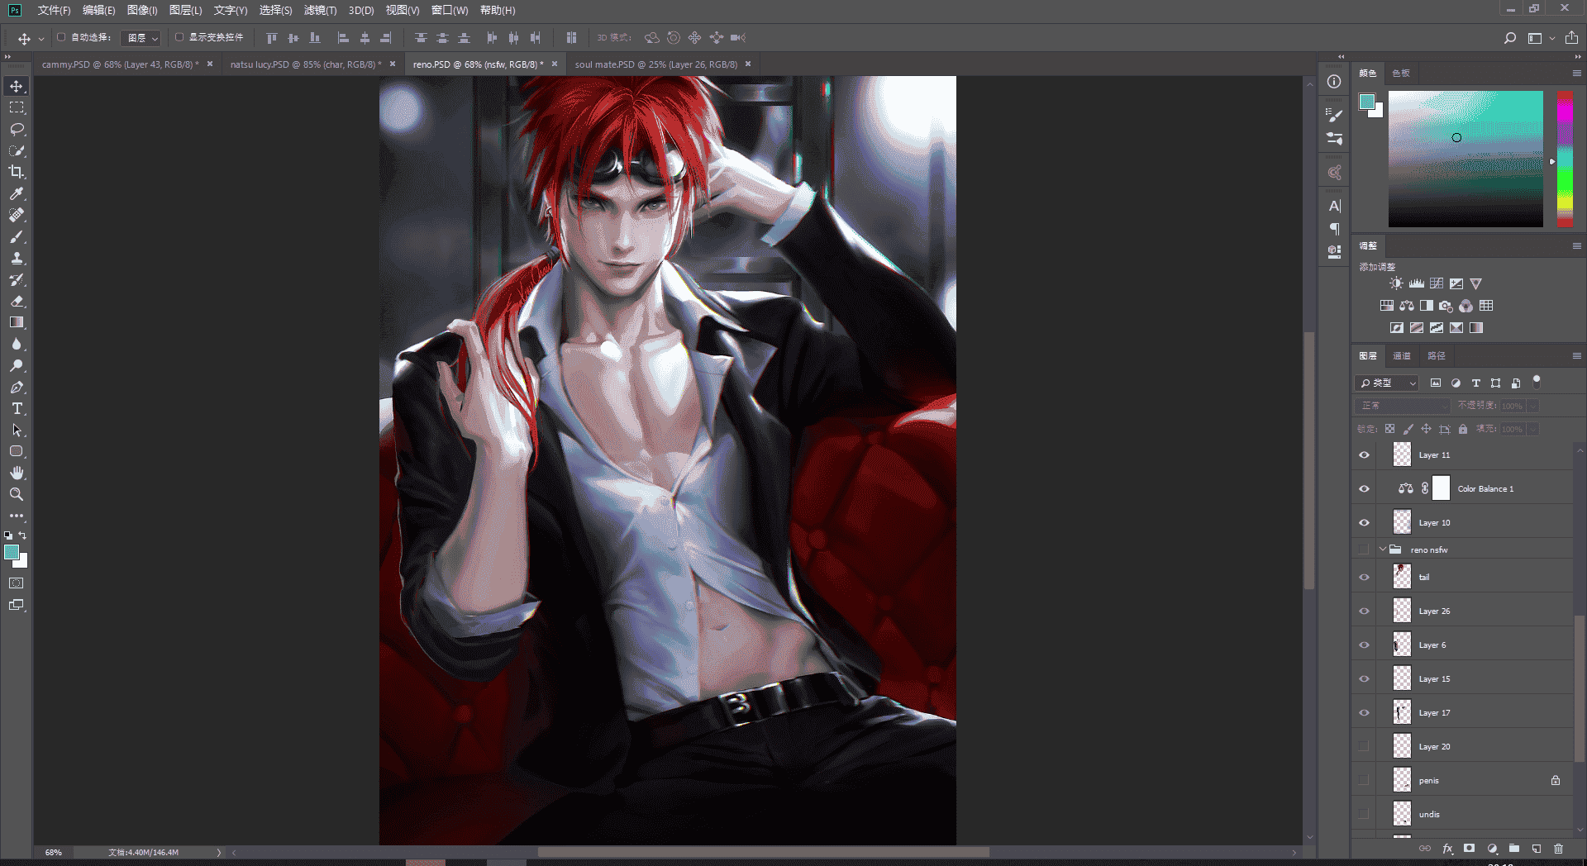Screen dimensions: 1587x866
Task: Switch to the Channels panel tab
Action: [1402, 356]
